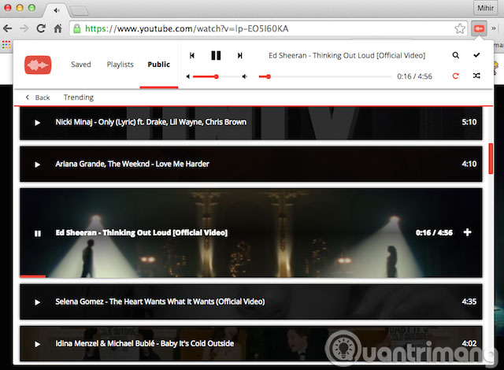The width and height of the screenshot is (504, 370).
Task: Select the Public tab
Action: [159, 65]
